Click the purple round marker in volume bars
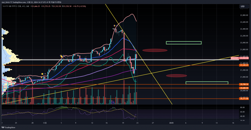The image size is (251, 130). (113, 102)
